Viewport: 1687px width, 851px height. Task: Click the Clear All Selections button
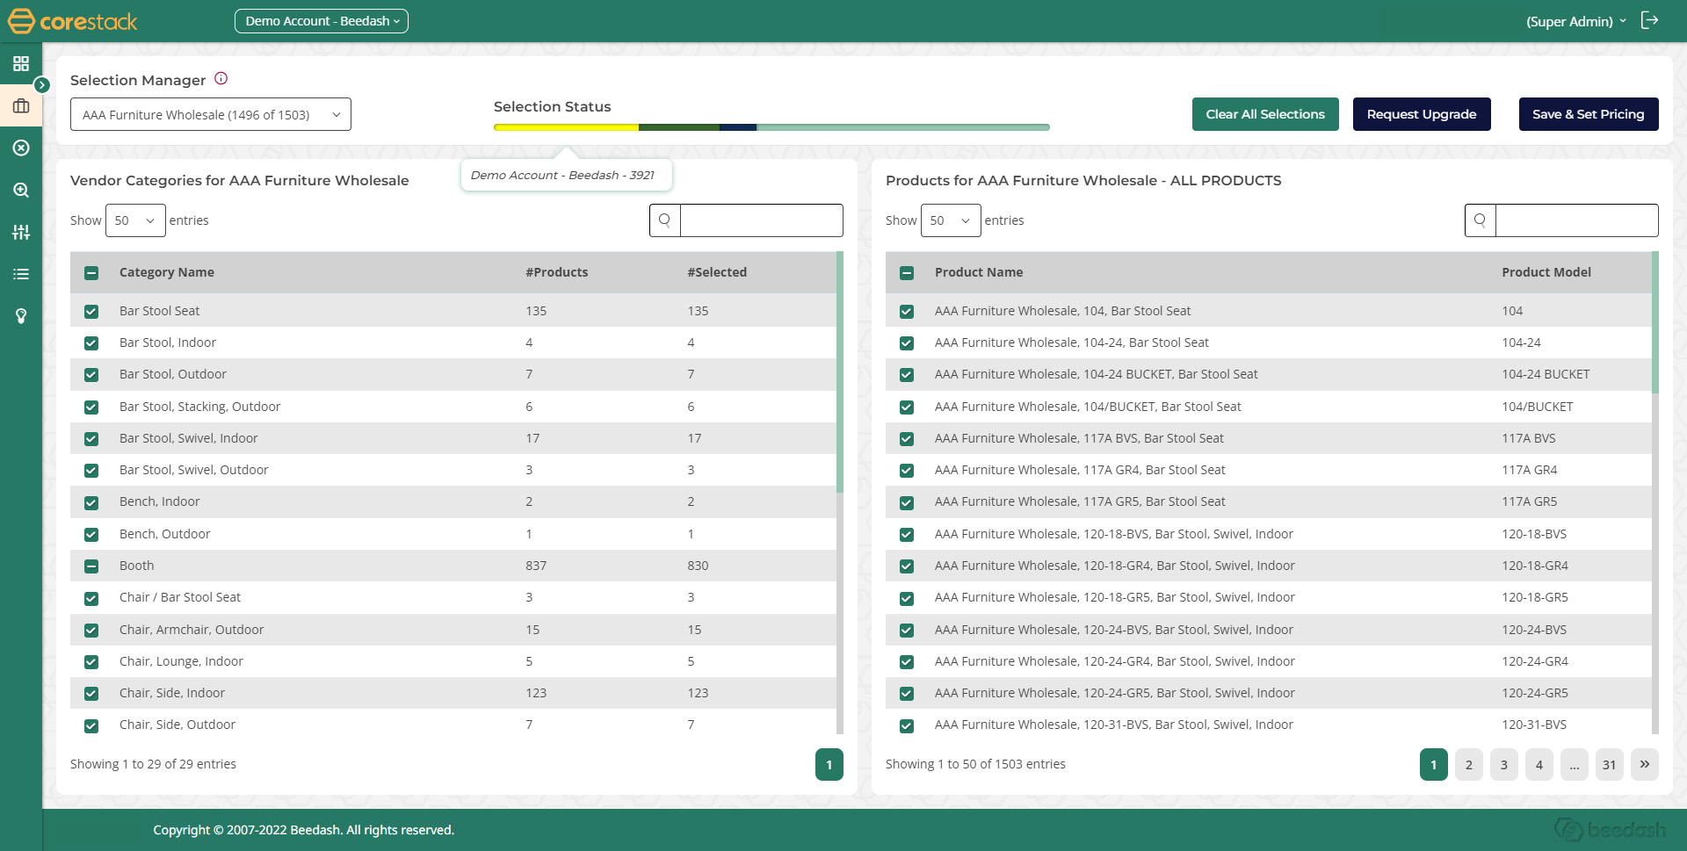[x=1265, y=114]
